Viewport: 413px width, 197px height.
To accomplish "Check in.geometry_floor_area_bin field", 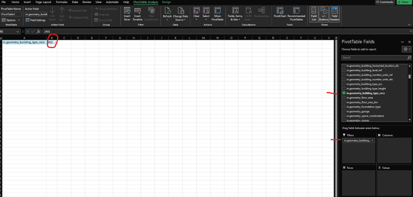I will (344, 102).
